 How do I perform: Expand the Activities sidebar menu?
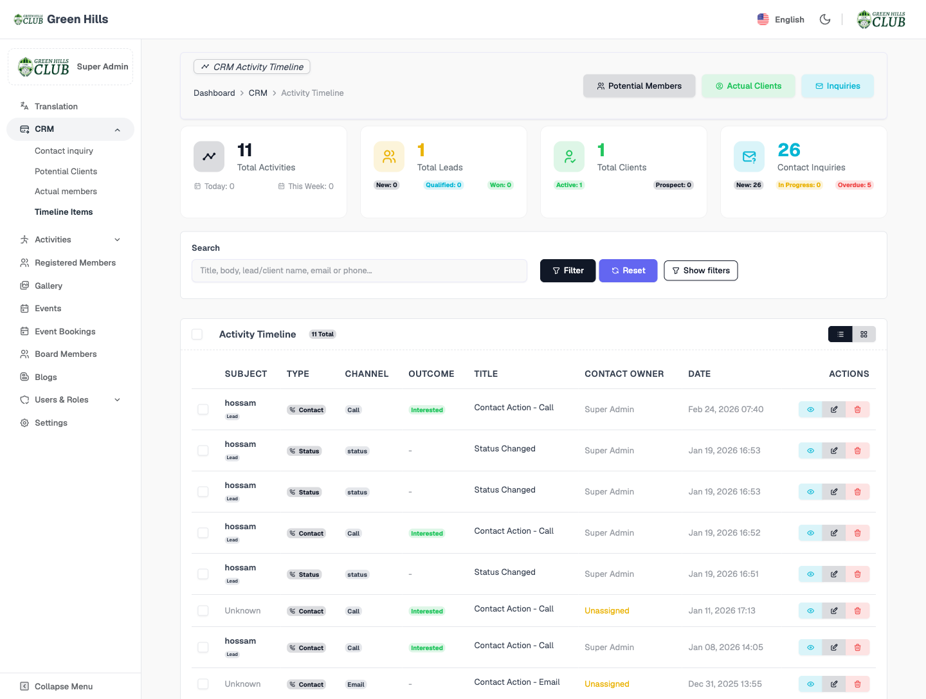[x=71, y=240]
